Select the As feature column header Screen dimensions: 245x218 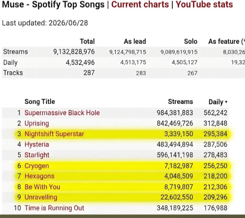click(227, 41)
